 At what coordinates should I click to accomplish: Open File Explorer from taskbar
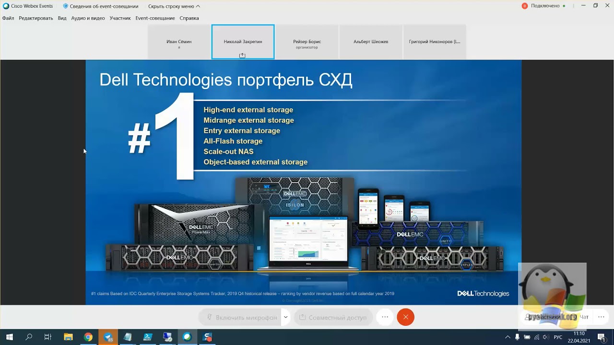tap(68, 337)
